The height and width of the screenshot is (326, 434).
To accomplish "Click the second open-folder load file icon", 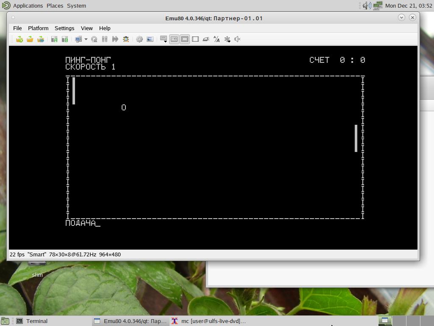I will point(30,39).
